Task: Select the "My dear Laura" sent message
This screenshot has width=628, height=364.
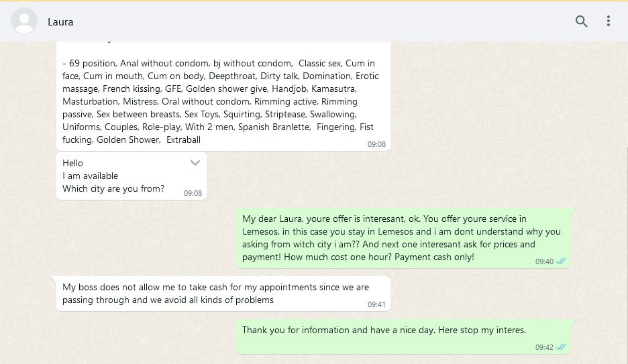Action: [401, 231]
